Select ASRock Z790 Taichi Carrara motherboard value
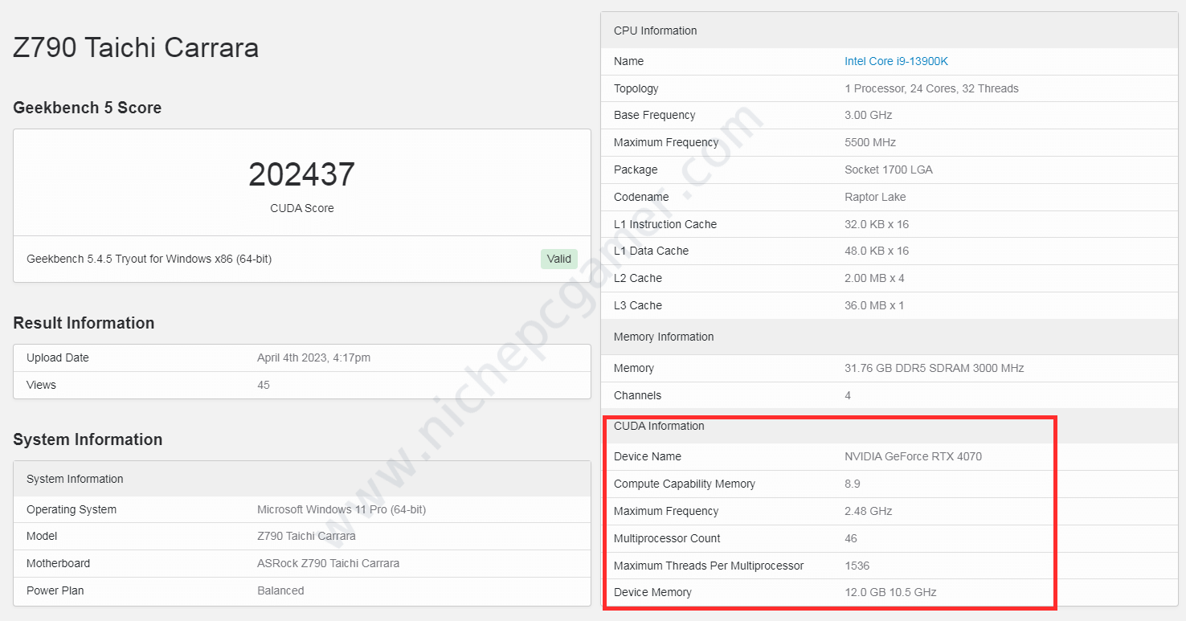The width and height of the screenshot is (1186, 621). (328, 563)
